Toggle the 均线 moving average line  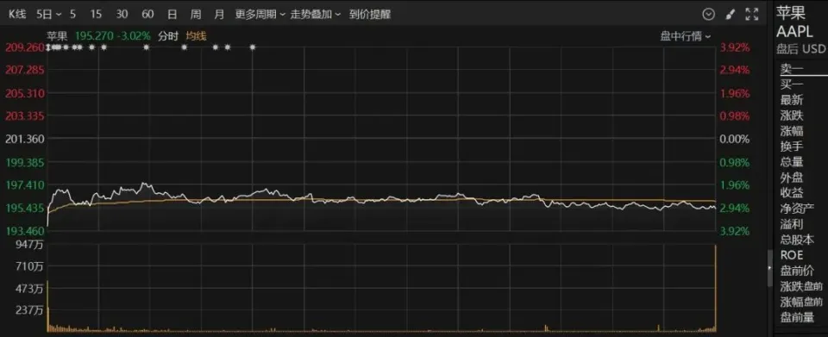[196, 36]
